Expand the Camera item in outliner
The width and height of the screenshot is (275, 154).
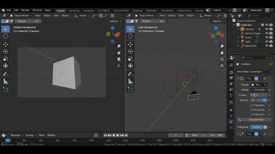238,29
